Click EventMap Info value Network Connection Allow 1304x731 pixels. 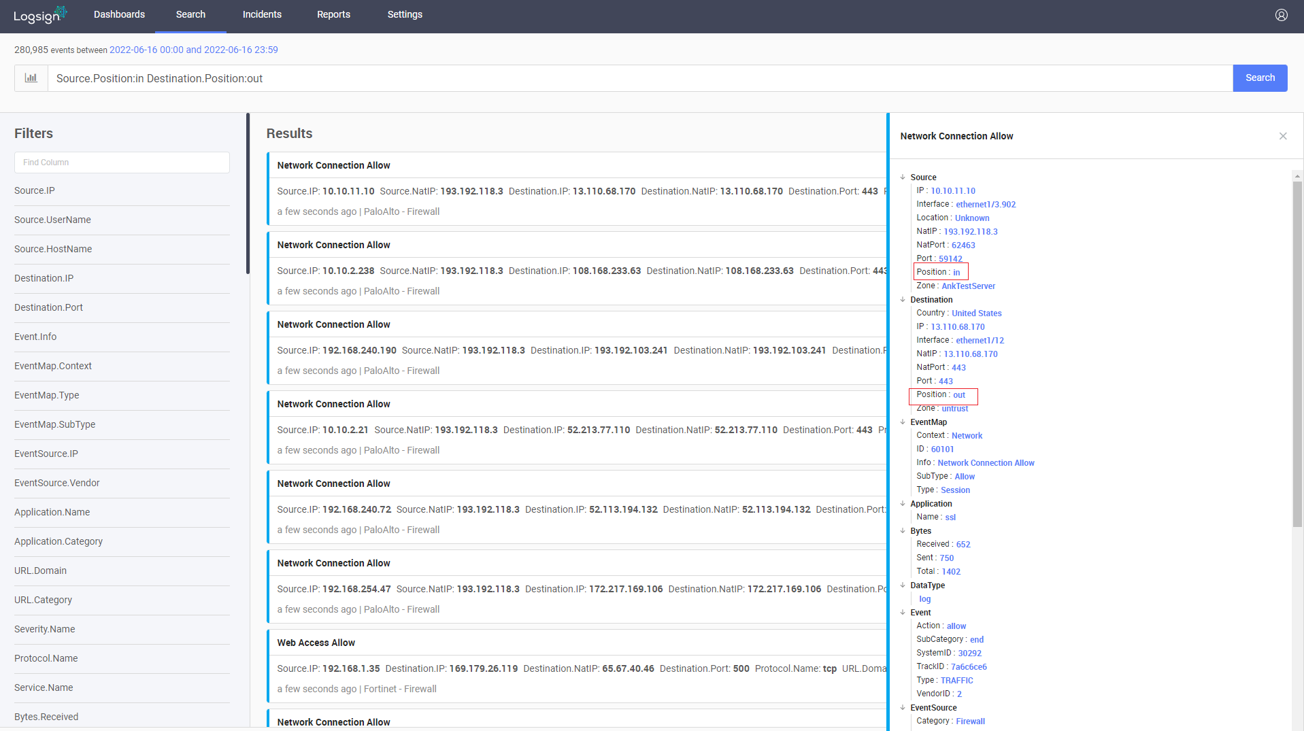[986, 463]
